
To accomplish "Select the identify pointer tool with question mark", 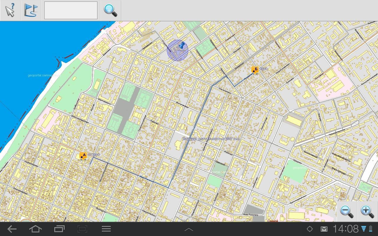I will tap(10, 10).
